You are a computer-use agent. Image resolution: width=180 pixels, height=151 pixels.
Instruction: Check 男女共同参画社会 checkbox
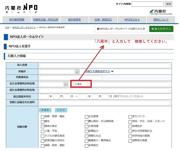[x=130, y=131]
